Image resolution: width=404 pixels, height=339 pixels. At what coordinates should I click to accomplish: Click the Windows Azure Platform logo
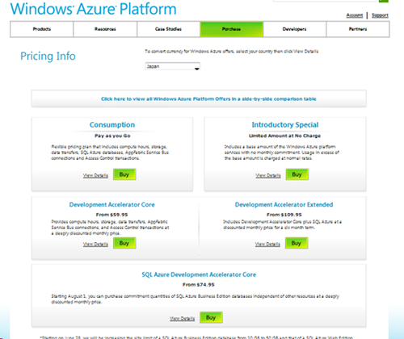[93, 9]
